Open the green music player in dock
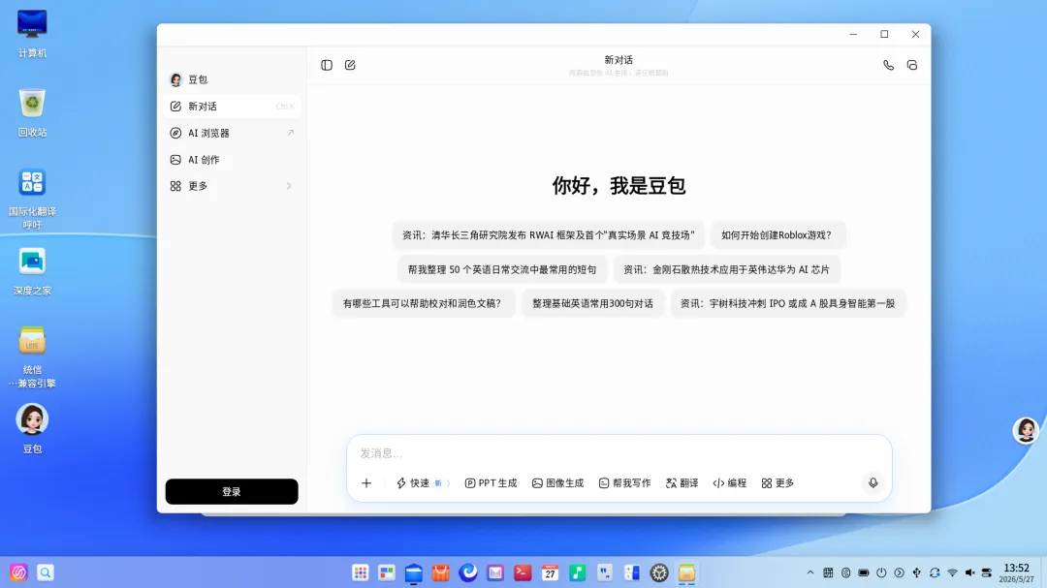 click(x=577, y=573)
